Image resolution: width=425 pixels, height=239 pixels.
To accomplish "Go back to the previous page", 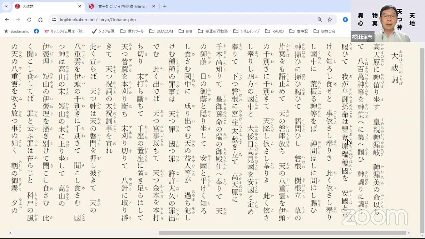I will (x=7, y=20).
